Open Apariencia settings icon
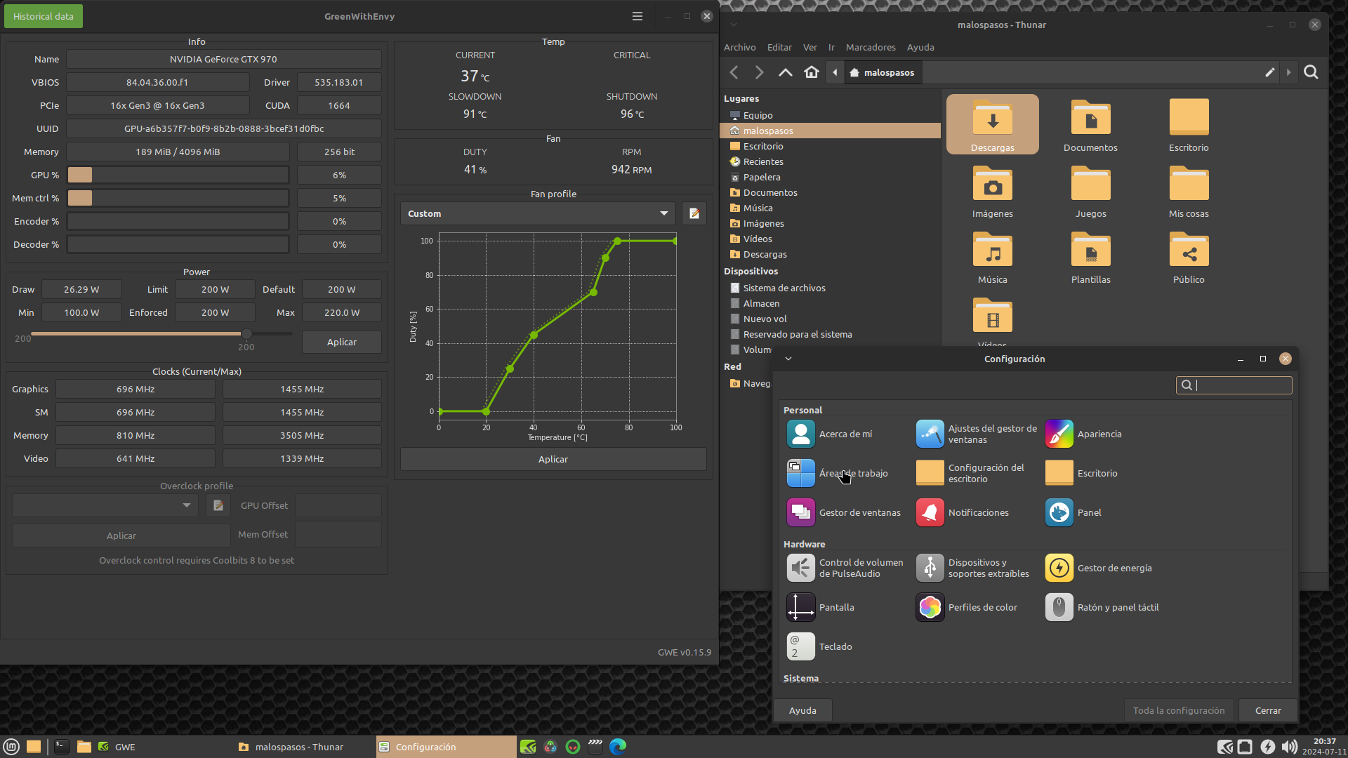 [1059, 434]
